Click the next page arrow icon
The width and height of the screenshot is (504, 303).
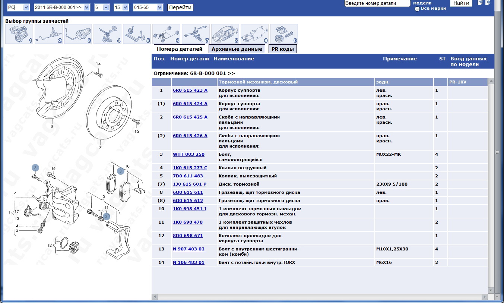coord(488,3)
